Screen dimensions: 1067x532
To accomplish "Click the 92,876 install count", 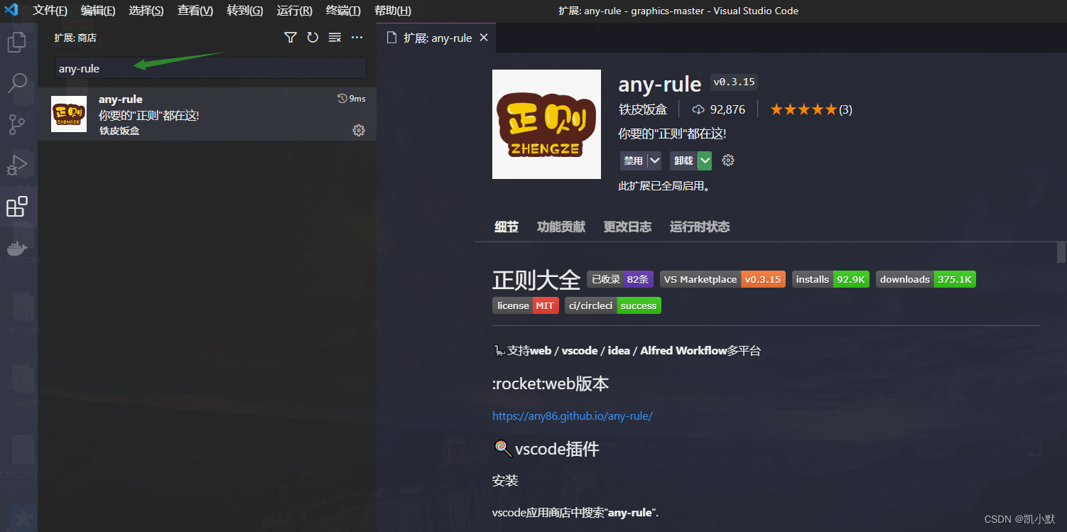I will pos(719,109).
